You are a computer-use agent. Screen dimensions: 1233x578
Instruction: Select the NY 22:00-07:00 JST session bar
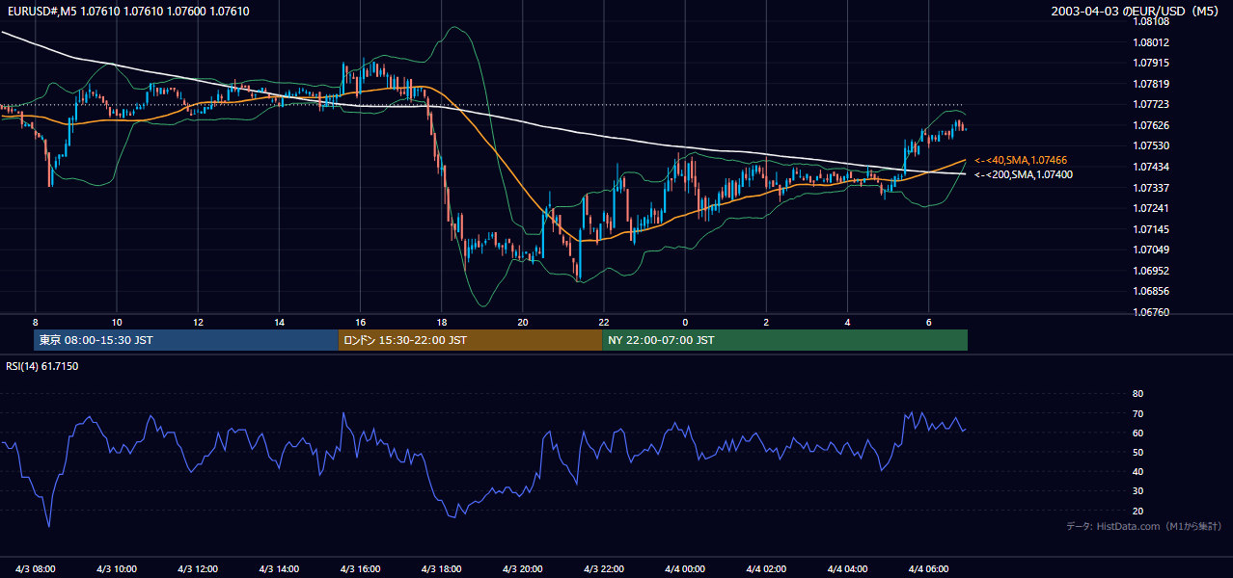coord(784,340)
